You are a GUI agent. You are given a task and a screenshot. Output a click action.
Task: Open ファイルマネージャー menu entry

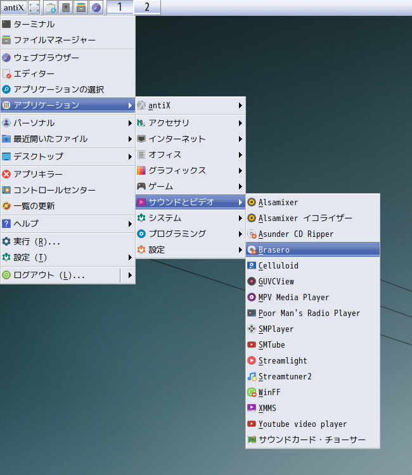(68, 40)
